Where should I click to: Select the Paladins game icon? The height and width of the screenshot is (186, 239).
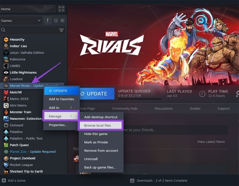click(x=6, y=132)
